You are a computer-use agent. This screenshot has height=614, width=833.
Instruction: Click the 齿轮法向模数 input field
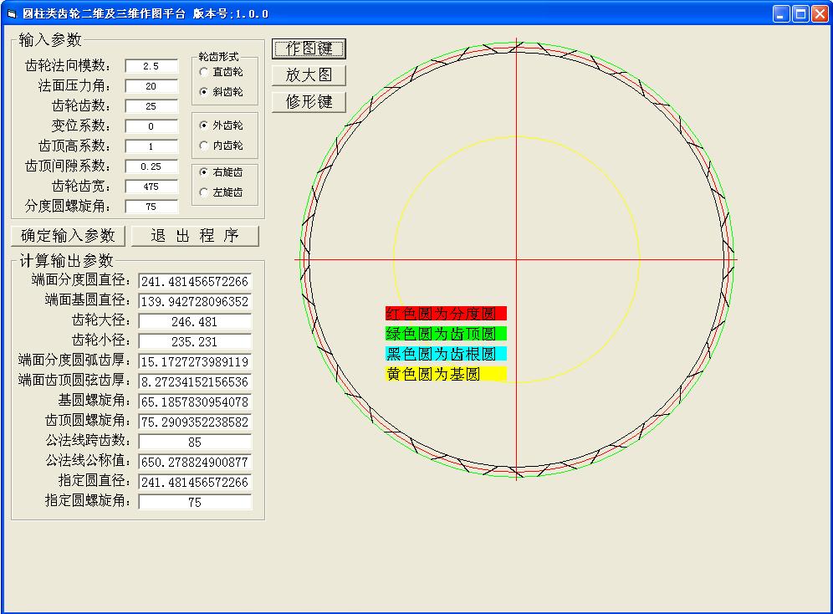(x=151, y=66)
